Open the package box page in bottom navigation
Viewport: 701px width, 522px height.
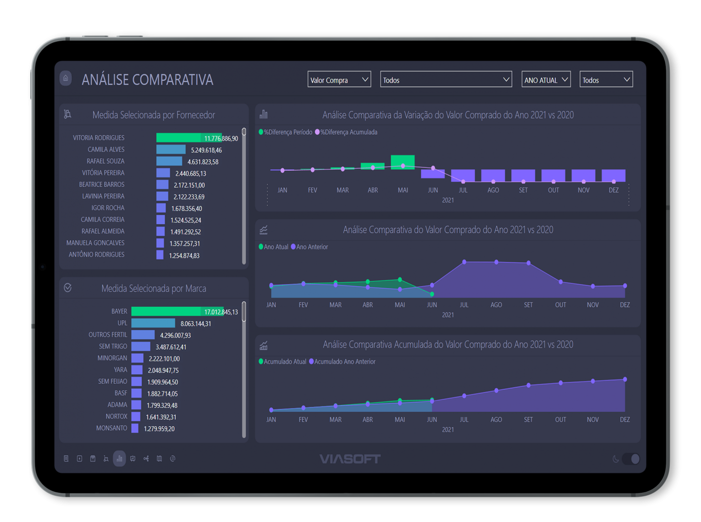[x=92, y=458]
